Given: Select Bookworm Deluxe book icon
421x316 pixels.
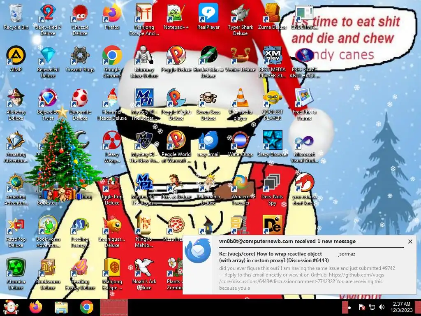Looking at the screenshot, I should pyautogui.click(x=48, y=274).
